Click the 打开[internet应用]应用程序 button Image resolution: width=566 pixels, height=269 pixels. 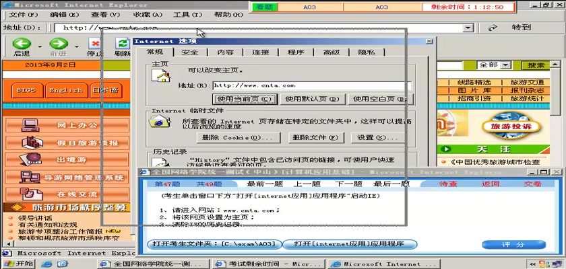coord(350,244)
